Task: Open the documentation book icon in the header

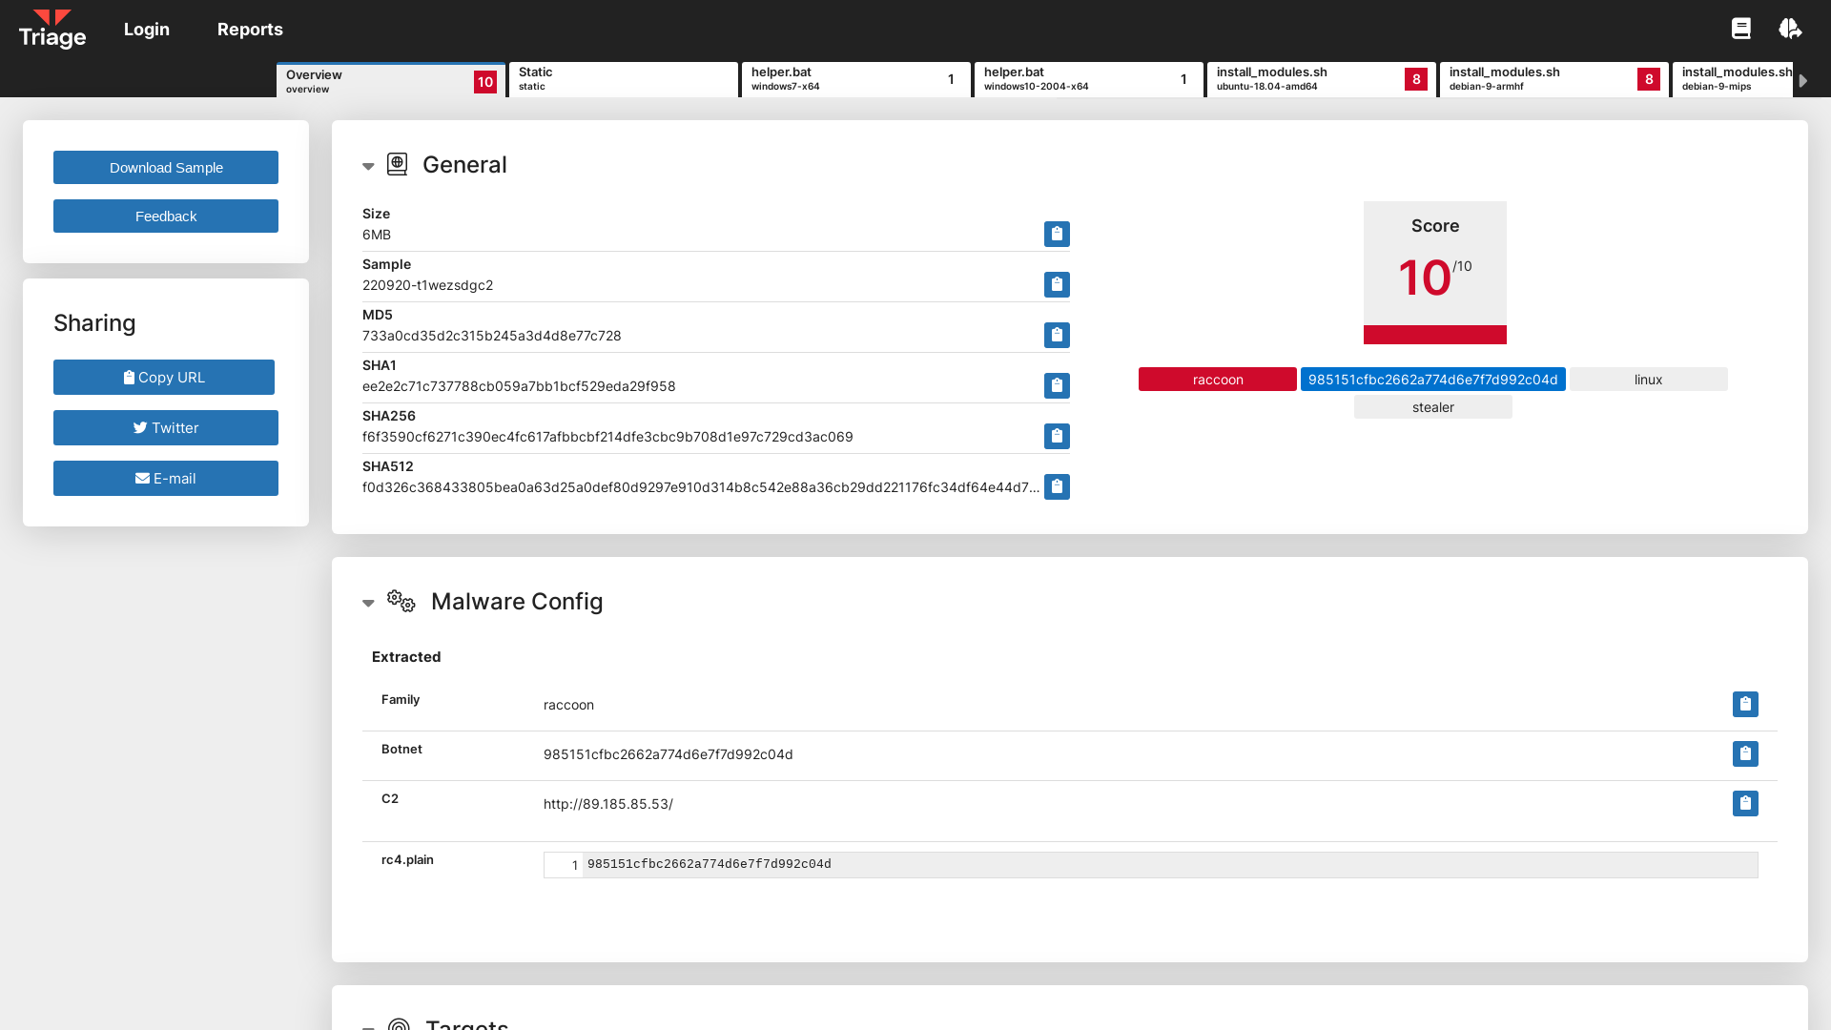Action: (x=1741, y=29)
